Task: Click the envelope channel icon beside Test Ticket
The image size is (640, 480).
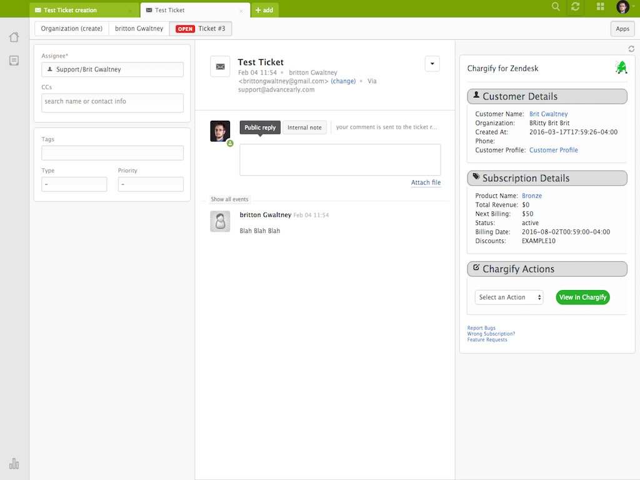Action: coord(220,66)
